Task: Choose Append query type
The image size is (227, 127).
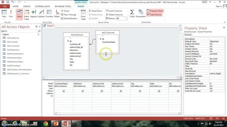Action: (x=34, y=14)
